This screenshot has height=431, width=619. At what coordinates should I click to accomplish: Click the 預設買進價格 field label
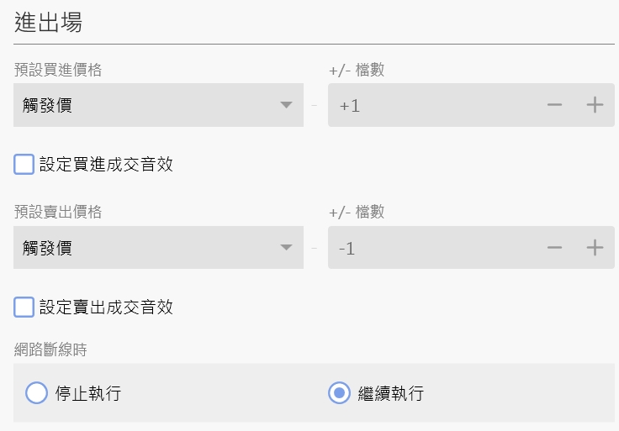[58, 70]
